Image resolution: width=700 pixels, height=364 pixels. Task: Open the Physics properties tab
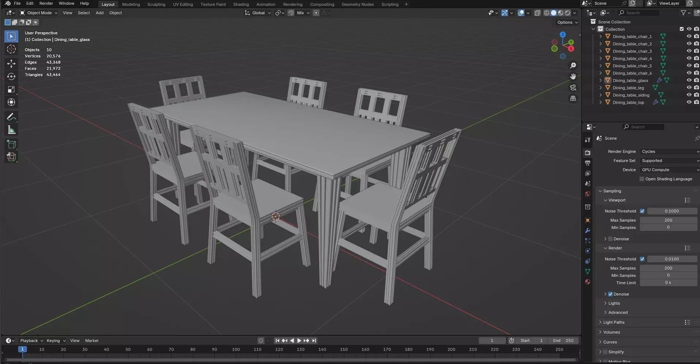tap(588, 251)
